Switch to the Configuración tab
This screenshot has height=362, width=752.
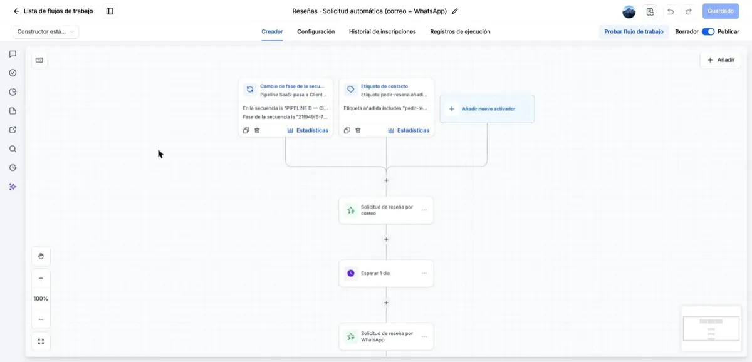[316, 31]
